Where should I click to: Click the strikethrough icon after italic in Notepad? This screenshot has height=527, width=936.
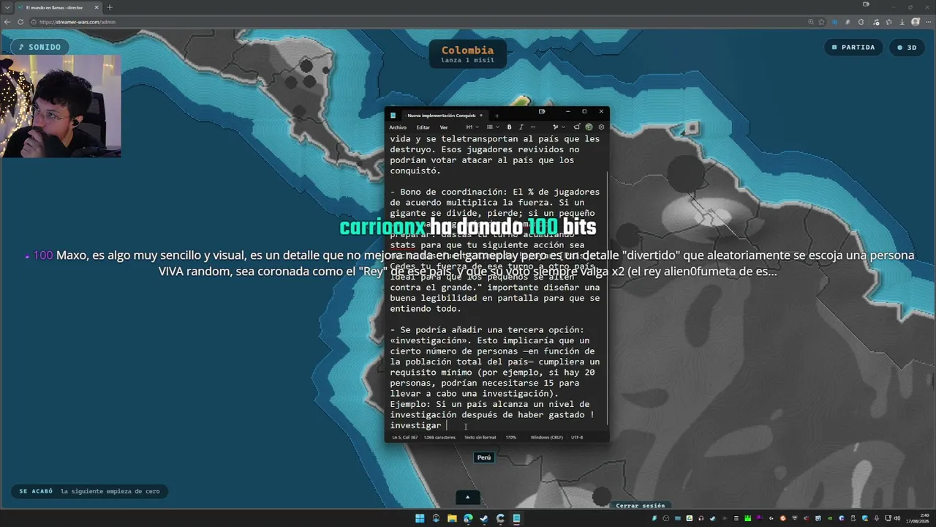[533, 127]
